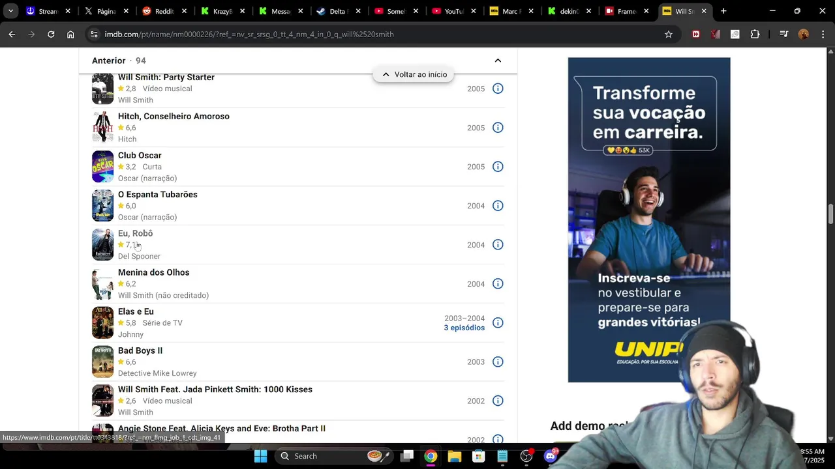This screenshot has width=835, height=469.
Task: Show info for Elas e Eu
Action: [x=498, y=323]
